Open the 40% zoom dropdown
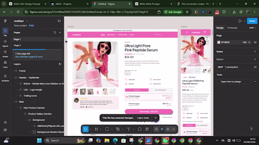The height and width of the screenshot is (145, 259). pyautogui.click(x=253, y=28)
